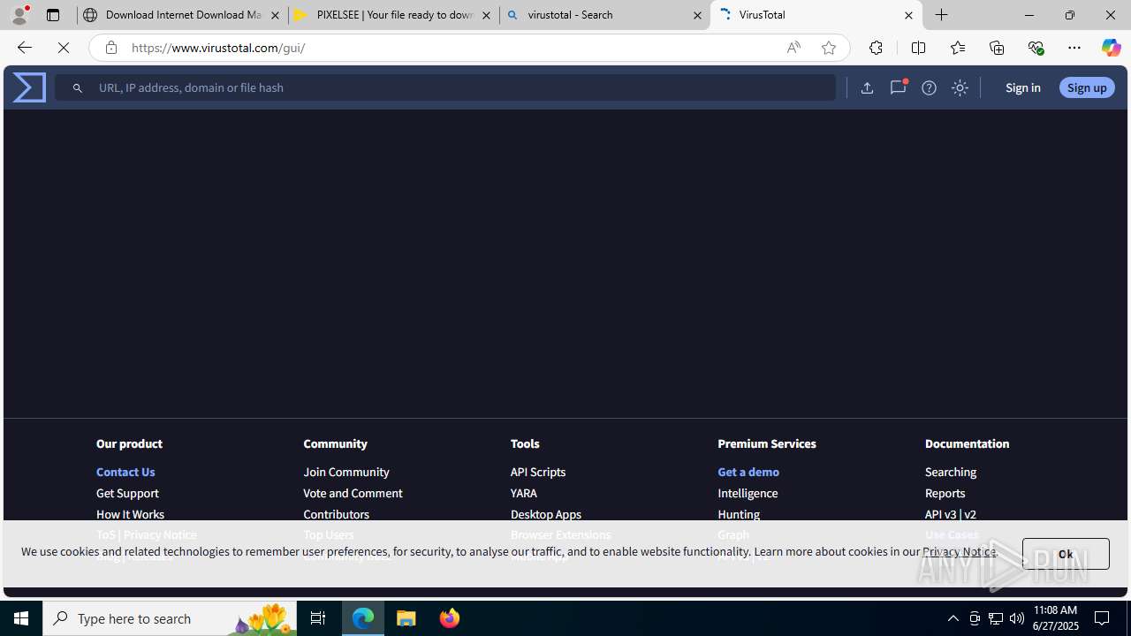Open the Windows Start menu
The height and width of the screenshot is (636, 1131).
click(21, 618)
